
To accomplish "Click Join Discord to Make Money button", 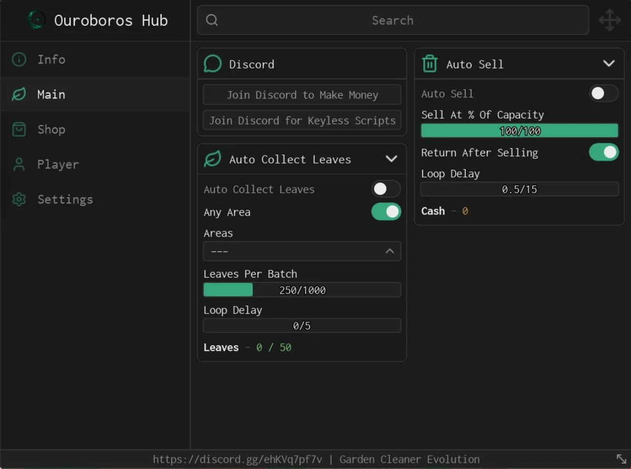I will pos(302,95).
